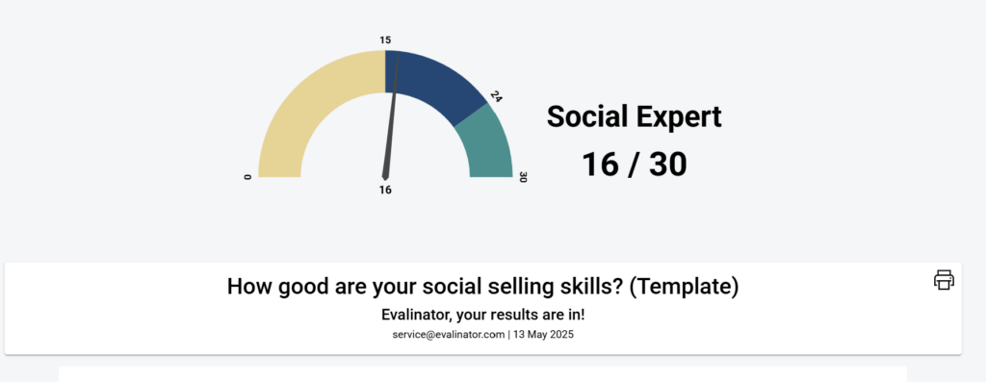Click the 0 gauge start label
986x382 pixels.
click(x=247, y=177)
